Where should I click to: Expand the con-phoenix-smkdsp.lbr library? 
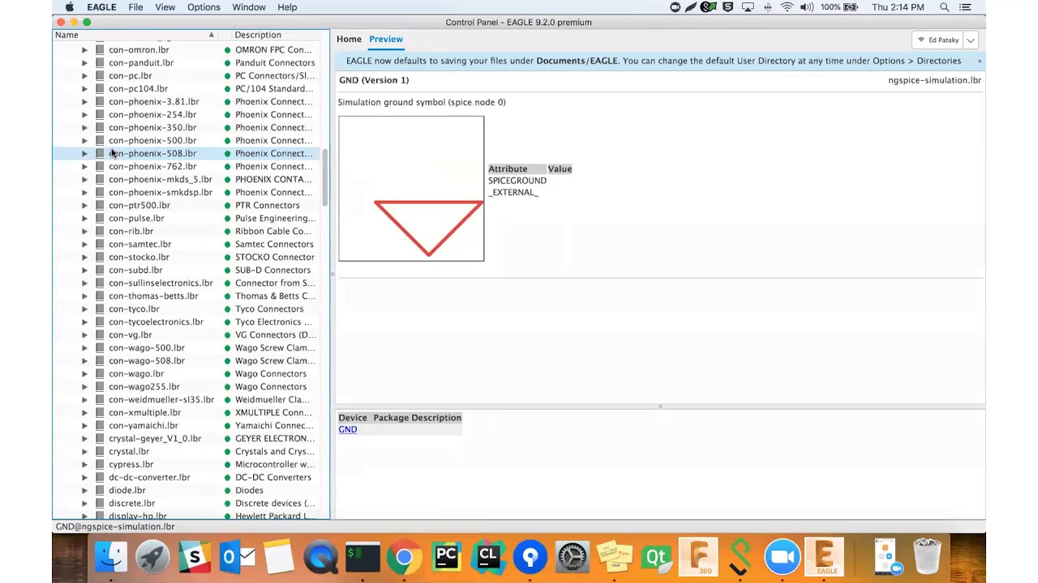tap(84, 192)
